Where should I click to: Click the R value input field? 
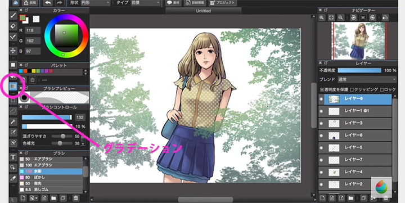point(33,30)
